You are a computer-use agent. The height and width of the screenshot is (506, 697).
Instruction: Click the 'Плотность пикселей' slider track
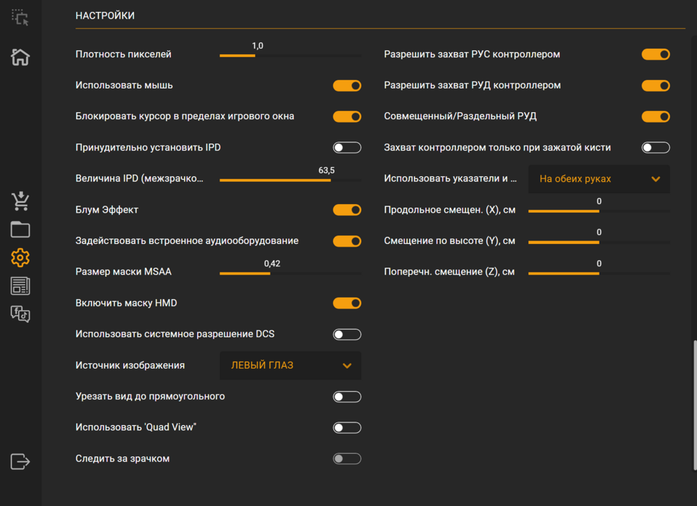290,55
